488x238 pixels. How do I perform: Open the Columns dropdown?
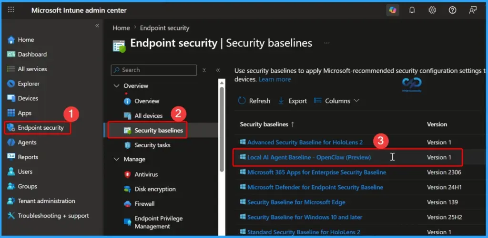(337, 101)
